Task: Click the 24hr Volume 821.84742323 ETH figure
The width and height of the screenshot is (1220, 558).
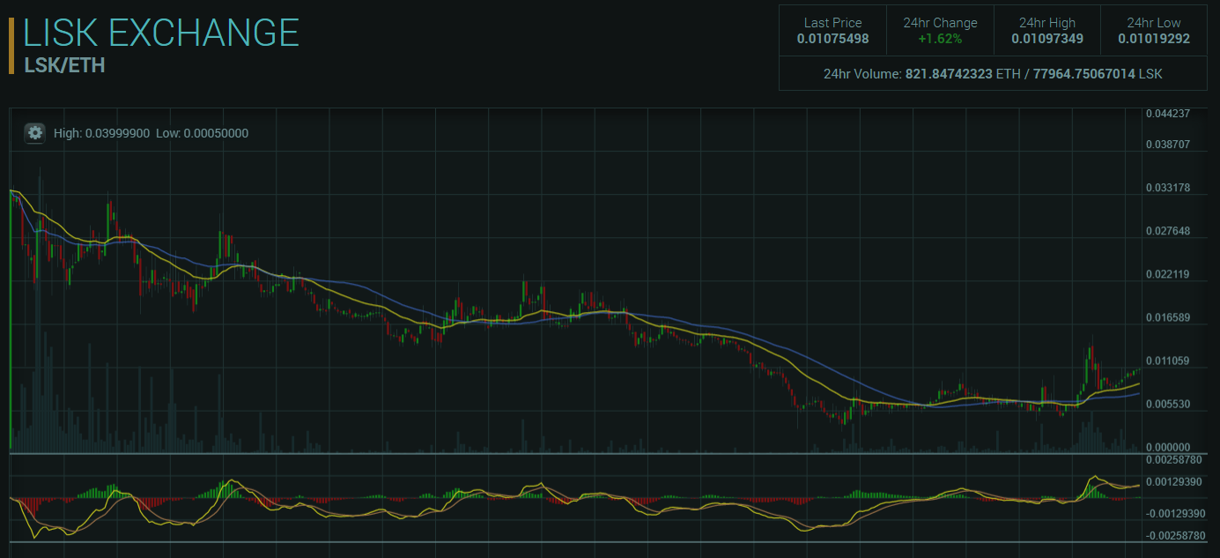Action: tap(961, 74)
